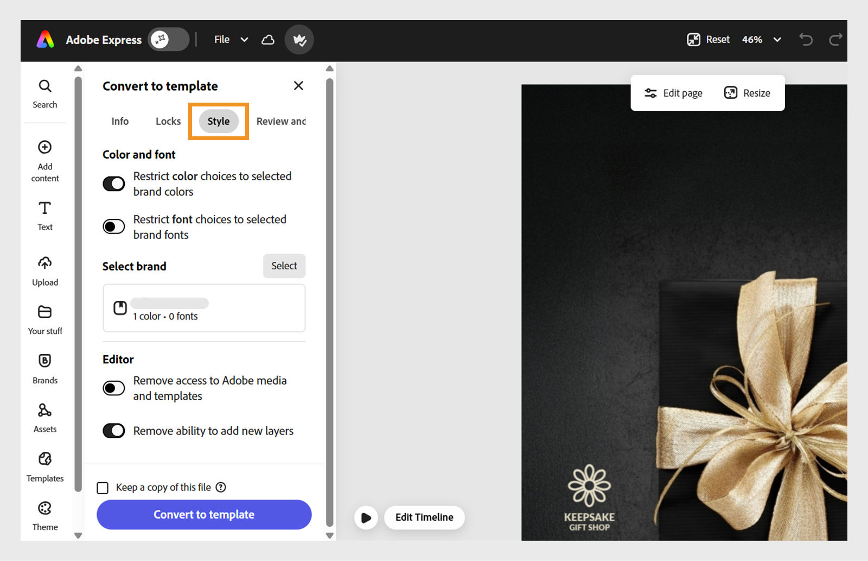Select the brand showing 1 color 0 fonts
The image size is (868, 561).
click(204, 308)
